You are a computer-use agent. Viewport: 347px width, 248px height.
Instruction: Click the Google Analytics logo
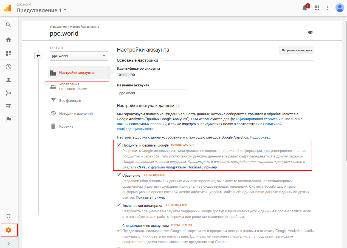point(7,8)
